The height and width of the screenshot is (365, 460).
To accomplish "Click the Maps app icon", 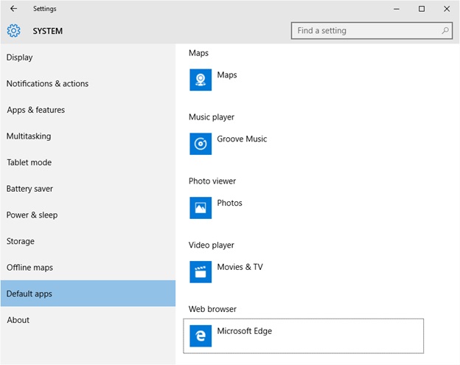I will 201,80.
